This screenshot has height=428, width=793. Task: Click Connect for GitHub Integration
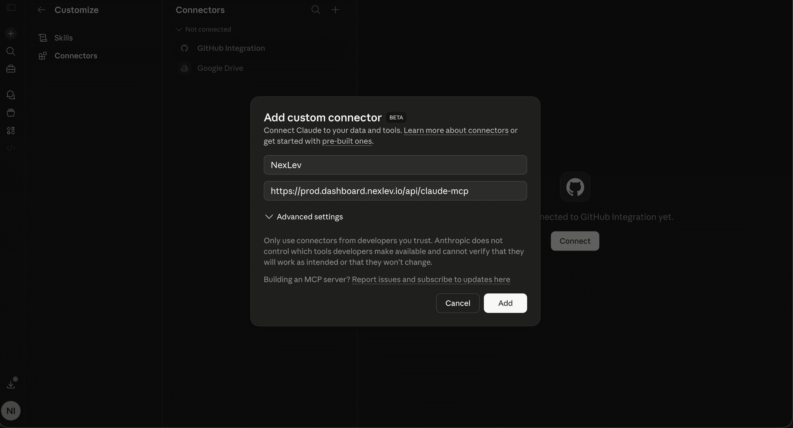point(575,241)
